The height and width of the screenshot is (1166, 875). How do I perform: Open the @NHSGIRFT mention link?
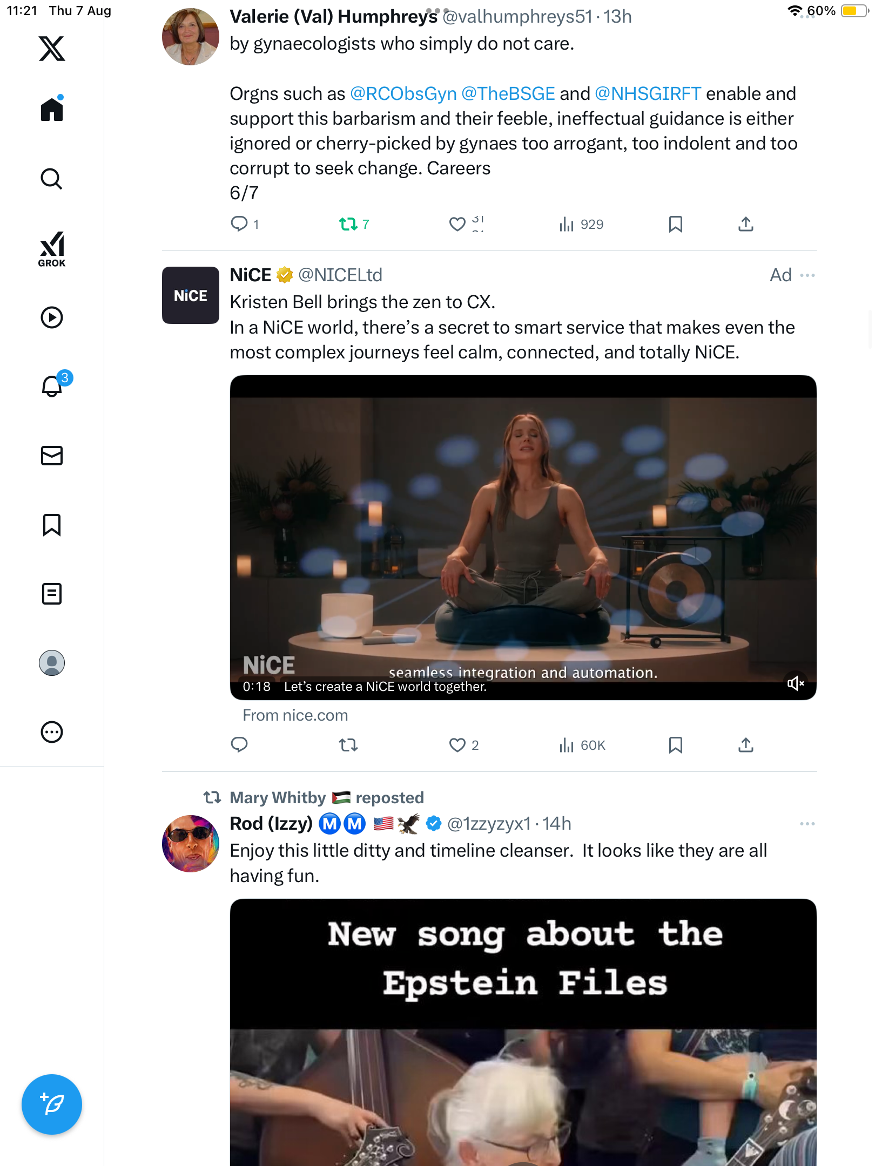click(x=648, y=94)
